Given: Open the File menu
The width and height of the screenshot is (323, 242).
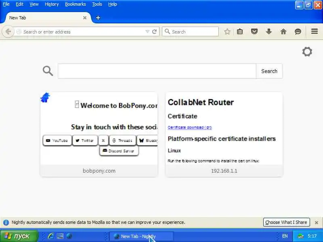Looking at the screenshot, I should pyautogui.click(x=6, y=4).
